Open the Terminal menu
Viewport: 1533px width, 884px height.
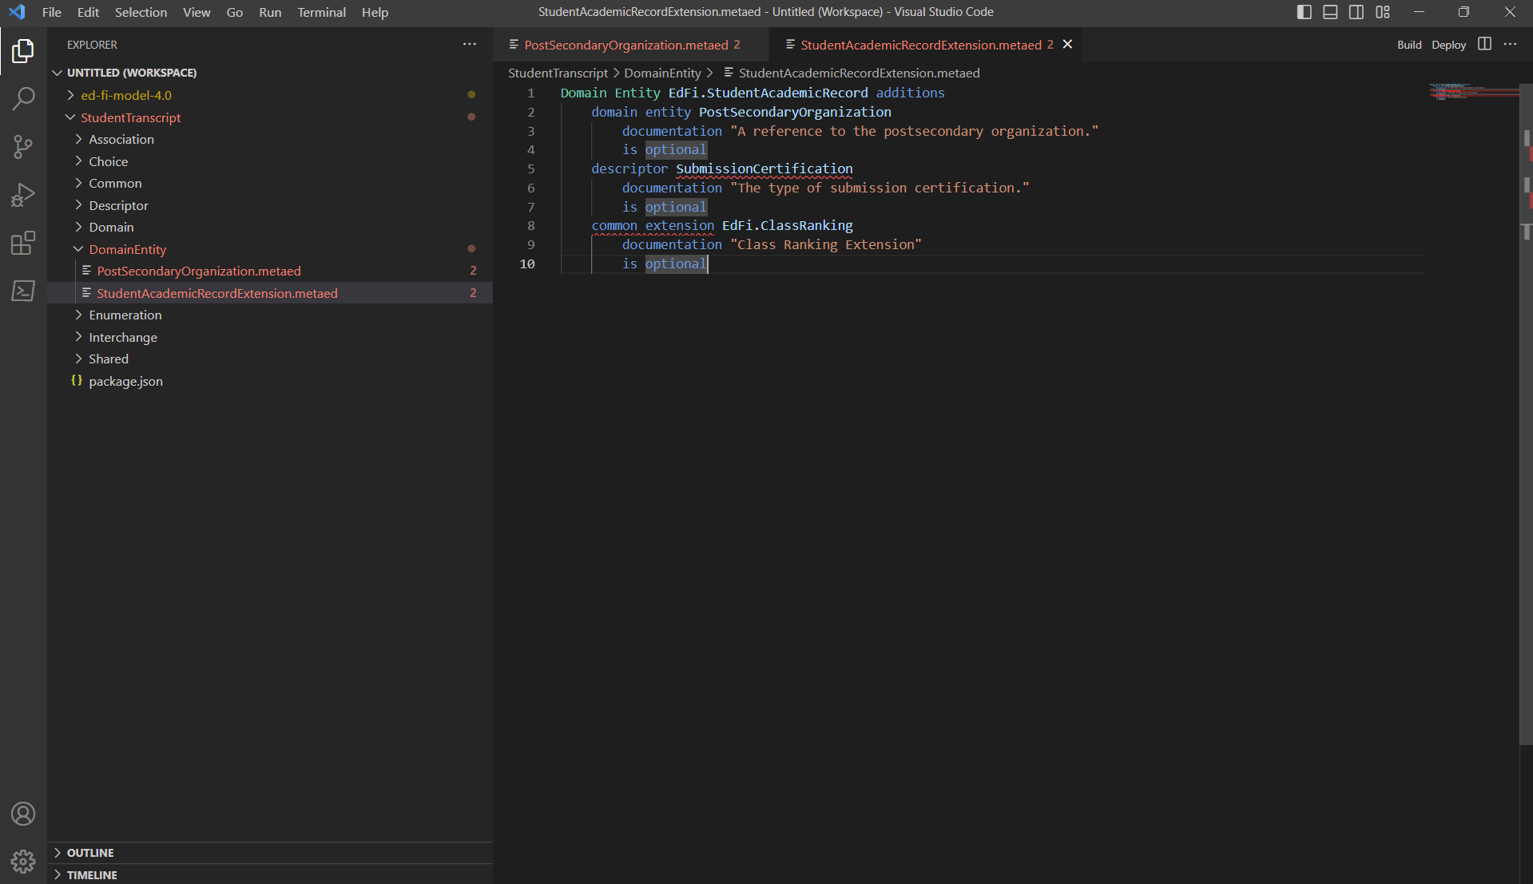pos(321,12)
